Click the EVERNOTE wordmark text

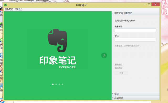coord(67,67)
